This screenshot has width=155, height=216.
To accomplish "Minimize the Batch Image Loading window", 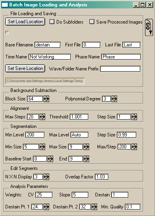I will [x=136, y=5].
